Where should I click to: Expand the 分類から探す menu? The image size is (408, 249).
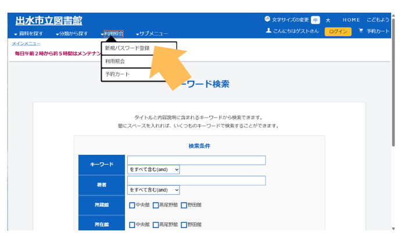coord(71,34)
